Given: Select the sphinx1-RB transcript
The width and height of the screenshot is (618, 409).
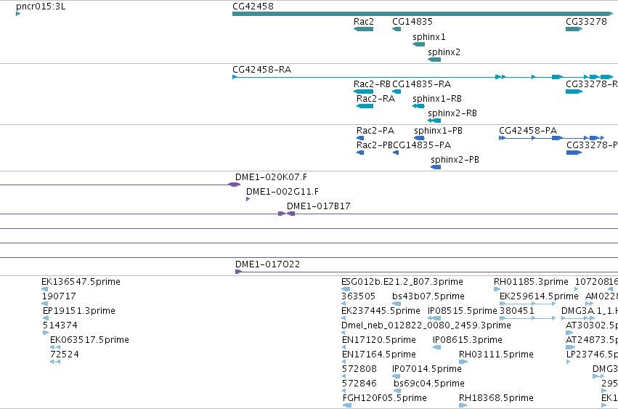Looking at the screenshot, I should [x=418, y=106].
